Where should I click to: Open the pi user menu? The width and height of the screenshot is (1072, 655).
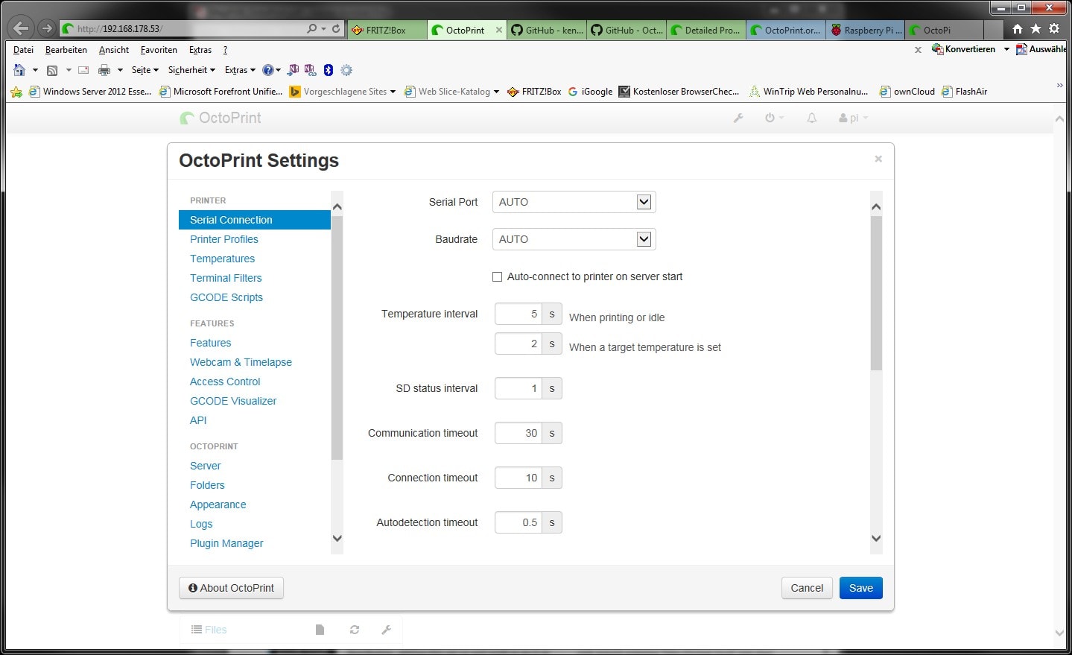tap(853, 118)
